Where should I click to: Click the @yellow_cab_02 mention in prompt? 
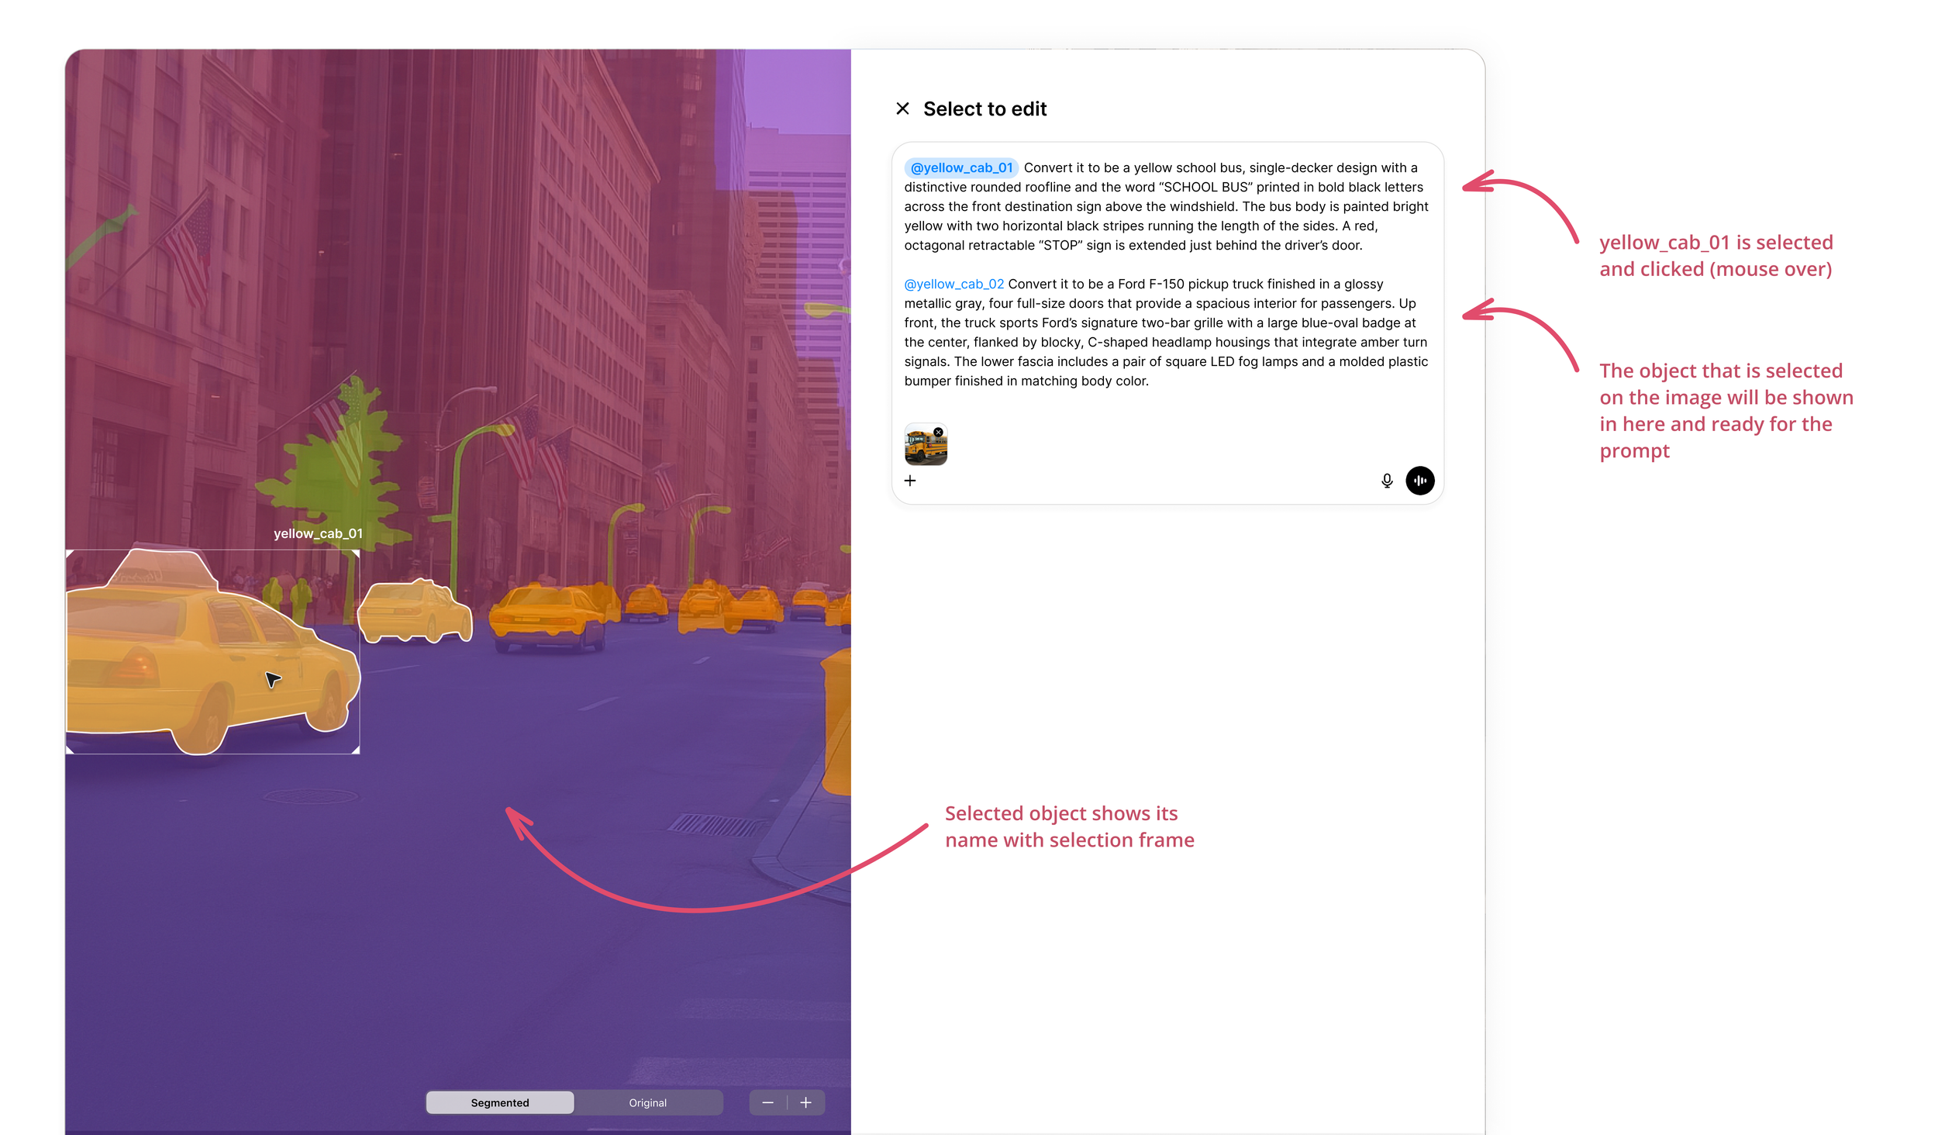tap(953, 284)
